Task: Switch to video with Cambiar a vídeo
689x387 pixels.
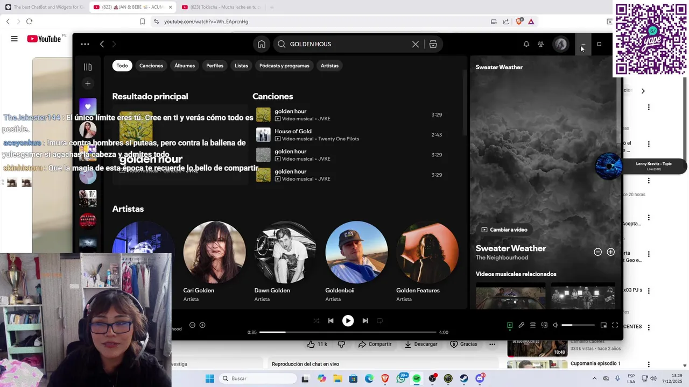Action: point(504,230)
